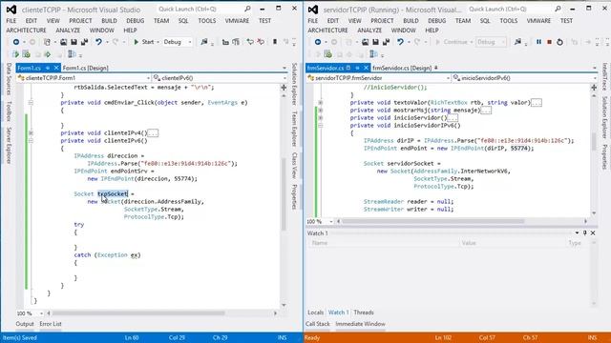This screenshot has height=343, width=611.
Task: Expand collapsed inicioServidor method
Action: point(321,118)
